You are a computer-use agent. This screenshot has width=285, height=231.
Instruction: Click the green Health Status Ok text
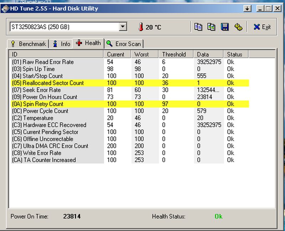[x=218, y=216]
